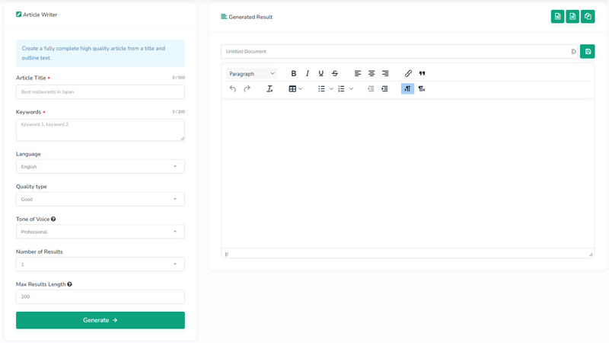Click the editor resize handle corner
This screenshot has height=343, width=609.
tap(591, 255)
